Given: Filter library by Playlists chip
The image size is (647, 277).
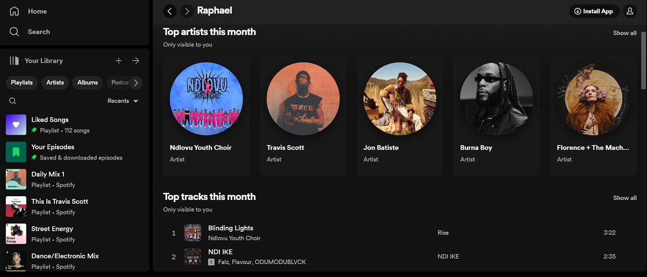Looking at the screenshot, I should point(22,82).
